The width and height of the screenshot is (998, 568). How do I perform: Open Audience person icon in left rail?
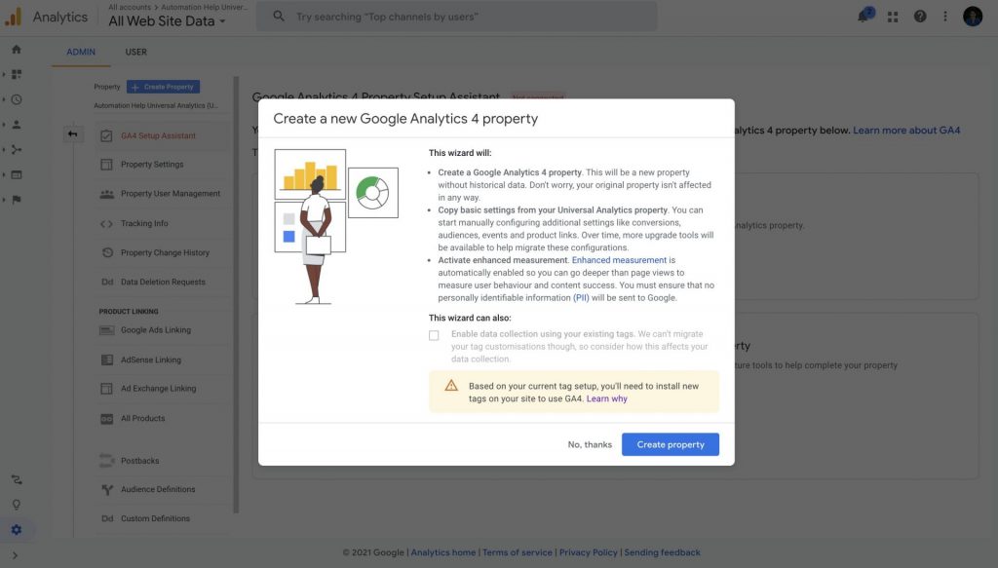(17, 125)
